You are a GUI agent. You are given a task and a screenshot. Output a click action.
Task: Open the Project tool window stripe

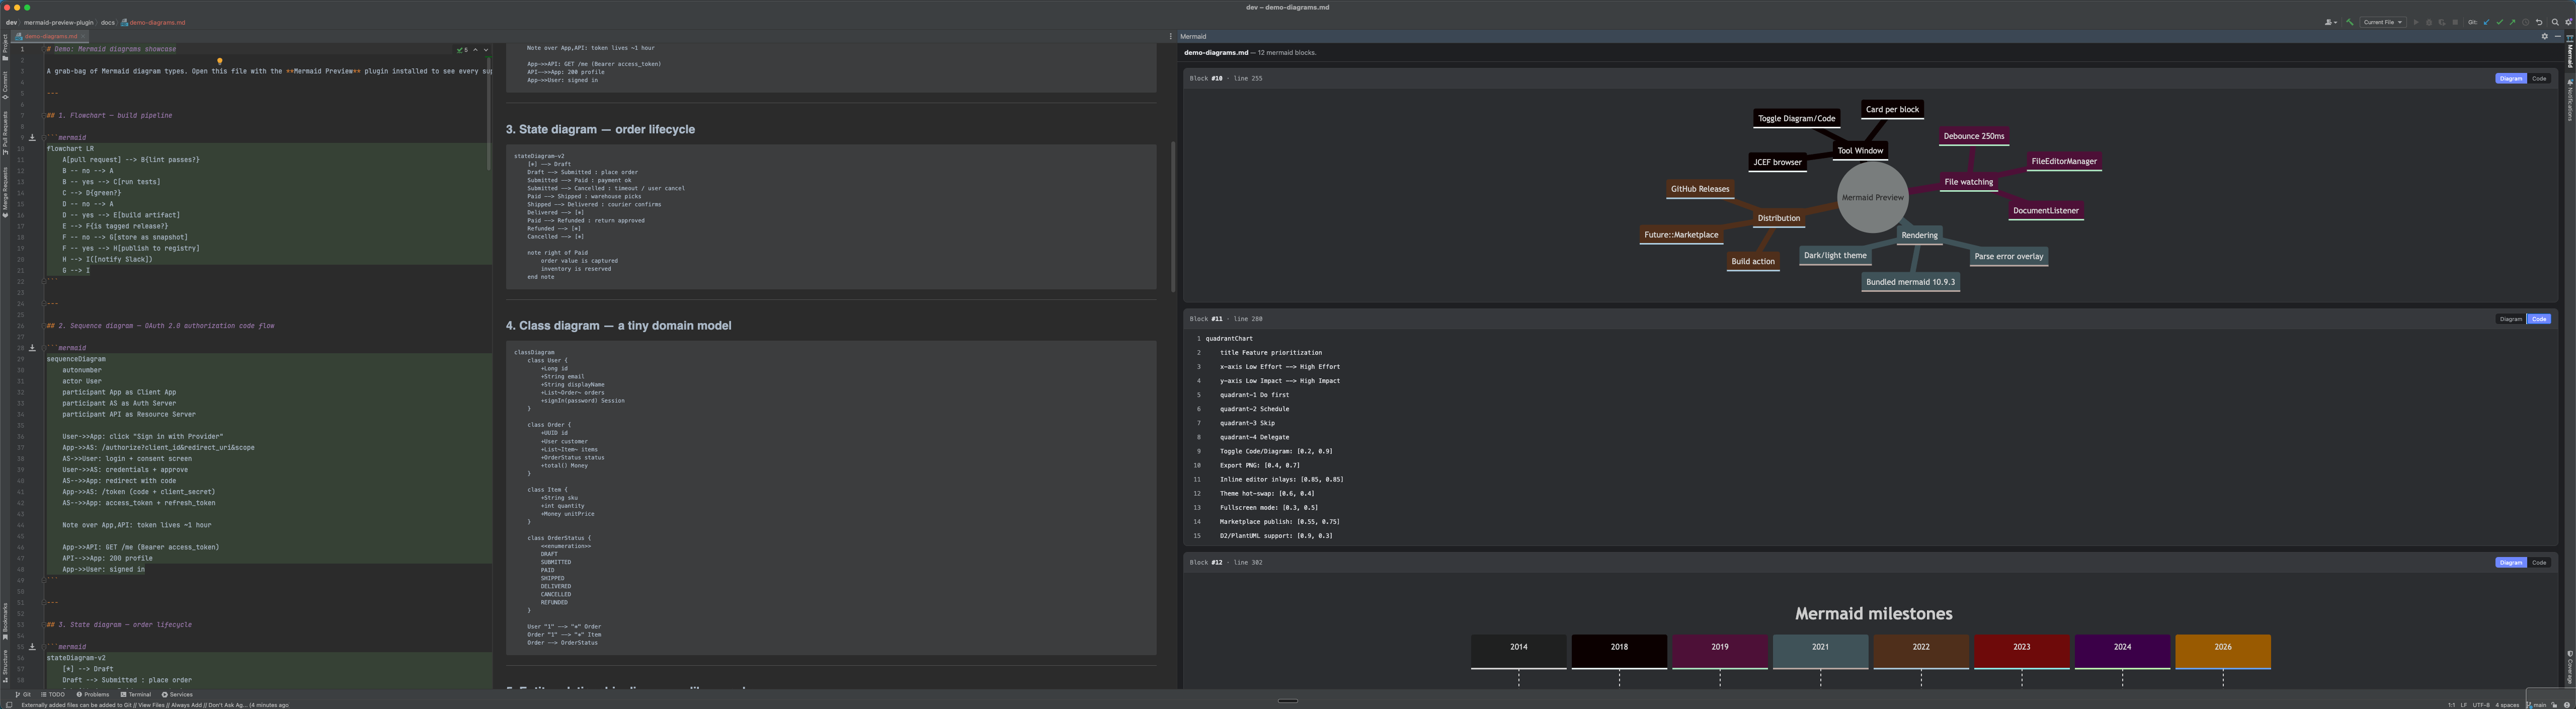[x=5, y=48]
